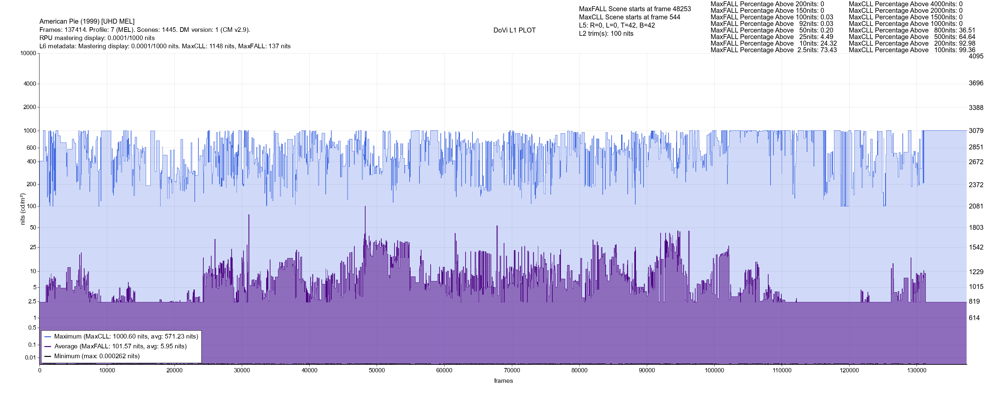Click the 130000 tick on the frames axis

coord(917,370)
